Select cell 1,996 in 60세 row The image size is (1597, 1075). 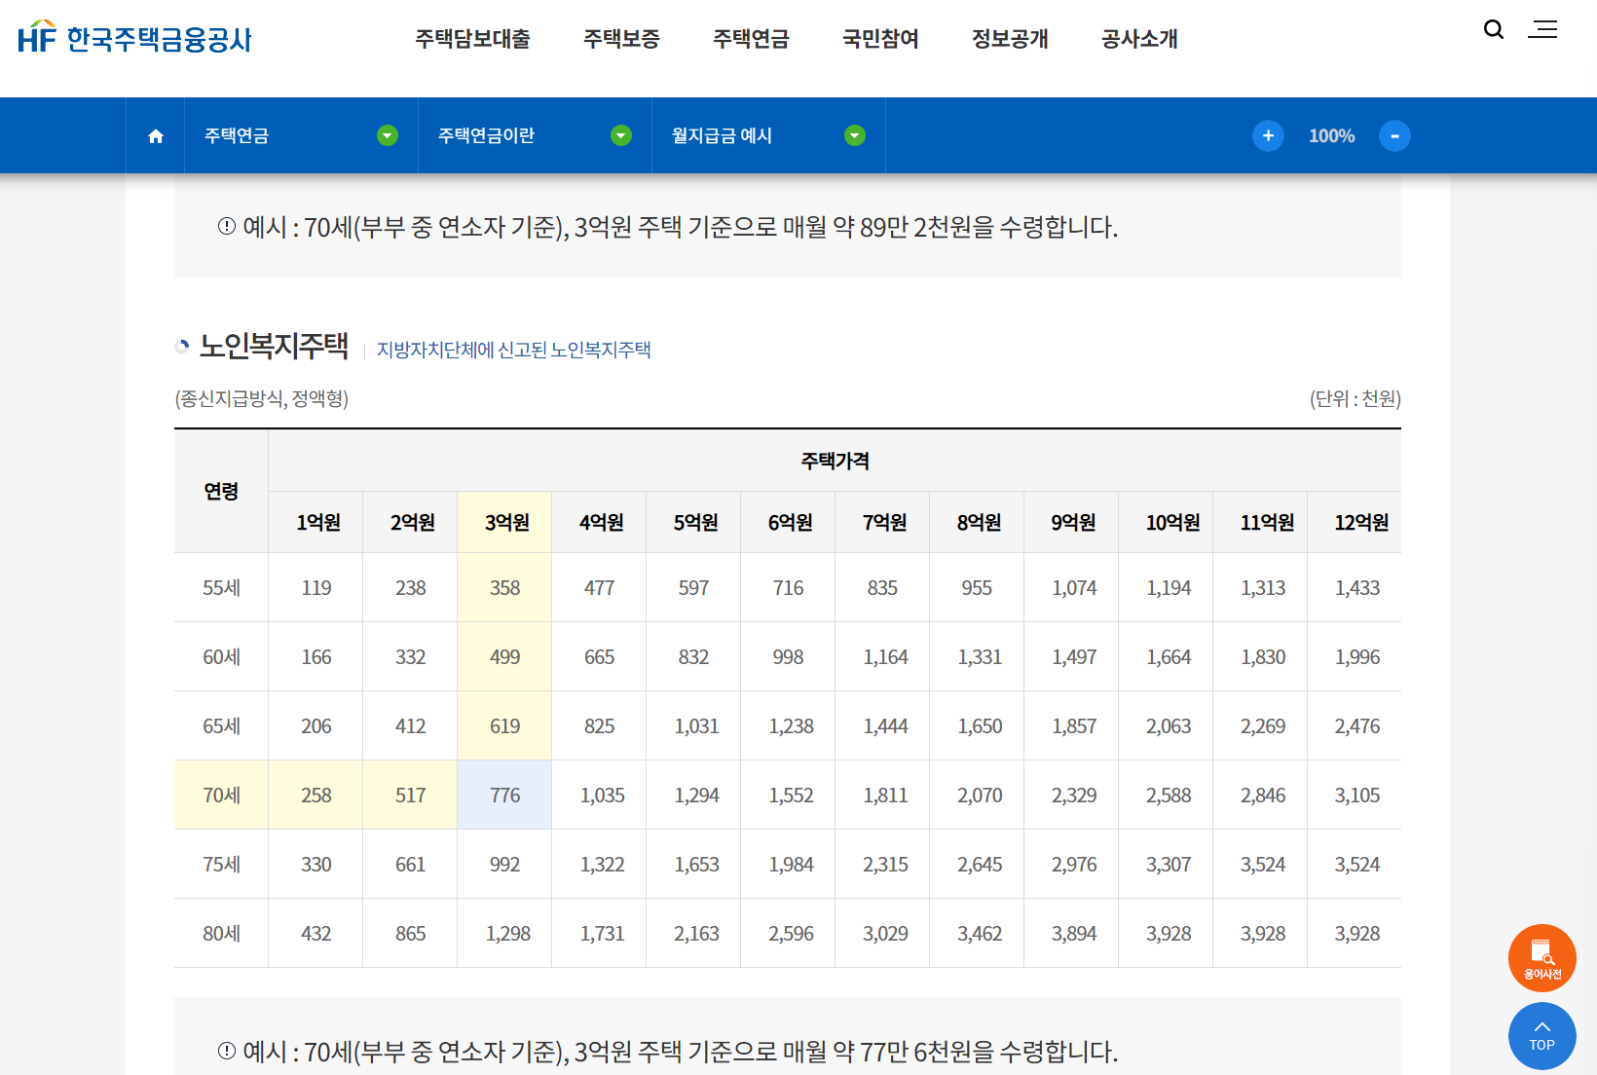(1355, 657)
